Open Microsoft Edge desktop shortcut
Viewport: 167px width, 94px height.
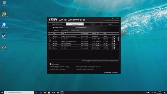(4, 25)
